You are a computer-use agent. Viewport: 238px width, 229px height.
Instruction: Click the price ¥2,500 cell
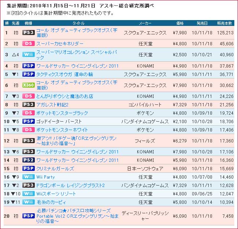click(180, 55)
